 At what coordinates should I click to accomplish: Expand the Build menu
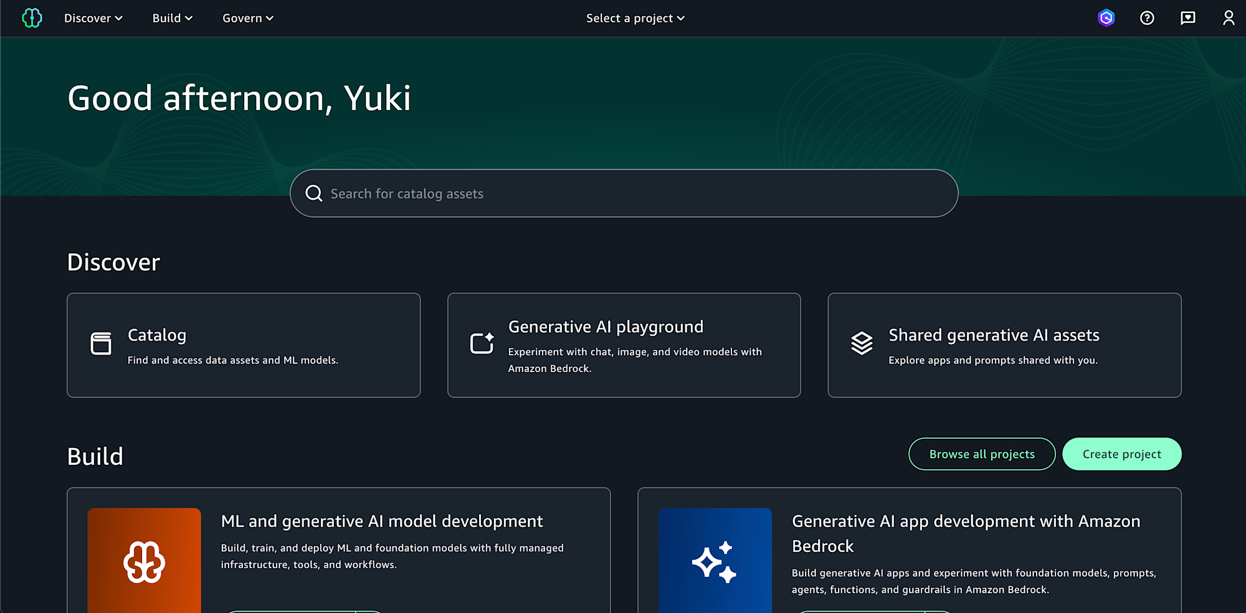tap(173, 18)
